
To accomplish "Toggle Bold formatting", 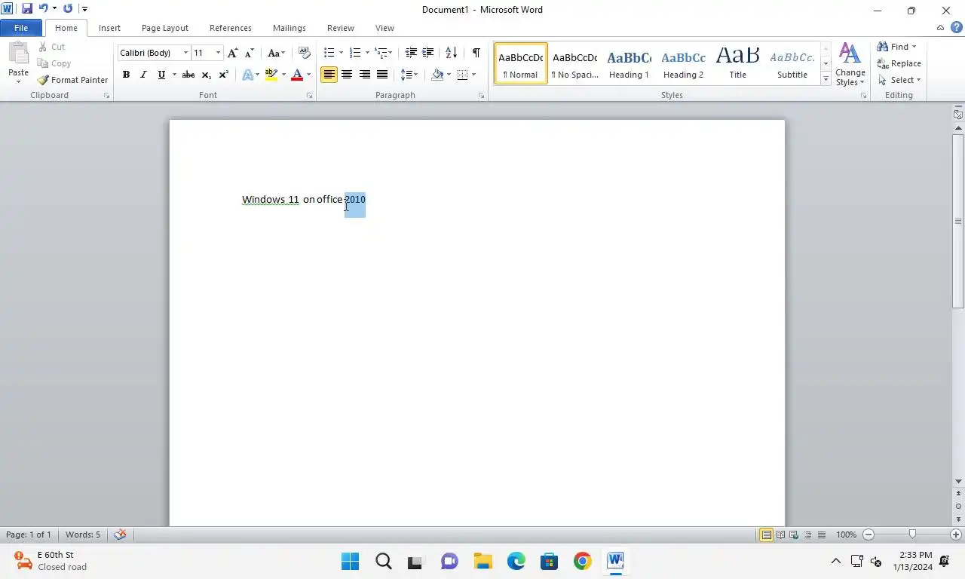I will click(126, 75).
